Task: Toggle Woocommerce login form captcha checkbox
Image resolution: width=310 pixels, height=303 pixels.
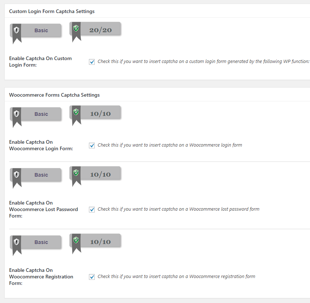Action: click(x=92, y=145)
